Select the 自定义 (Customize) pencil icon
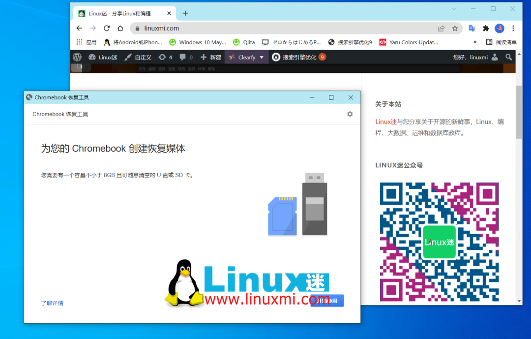Screen dimensions: 531x339 tap(129, 57)
